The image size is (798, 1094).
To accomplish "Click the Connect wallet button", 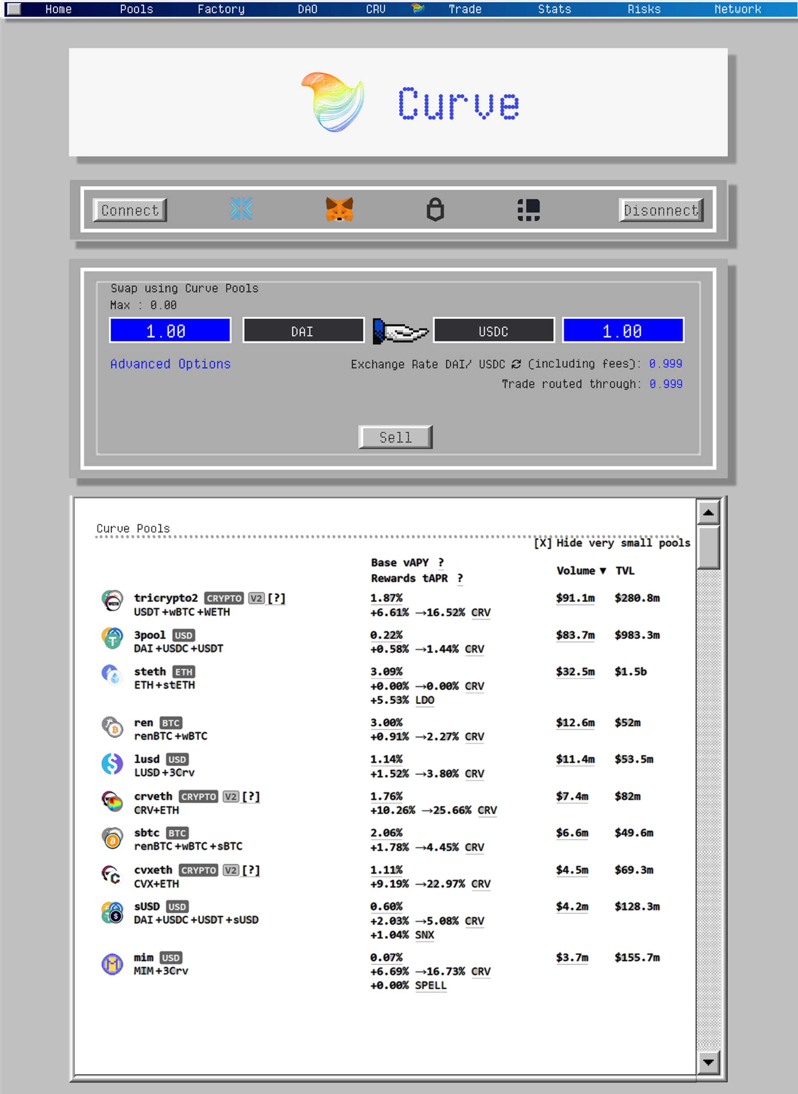I will coord(129,210).
